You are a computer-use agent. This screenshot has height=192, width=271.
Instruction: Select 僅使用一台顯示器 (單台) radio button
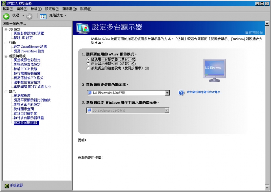click(x=88, y=59)
